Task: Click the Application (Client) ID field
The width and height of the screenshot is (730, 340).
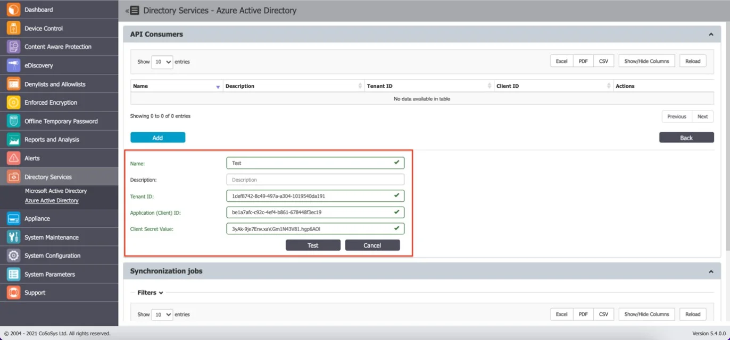Action: pos(315,212)
